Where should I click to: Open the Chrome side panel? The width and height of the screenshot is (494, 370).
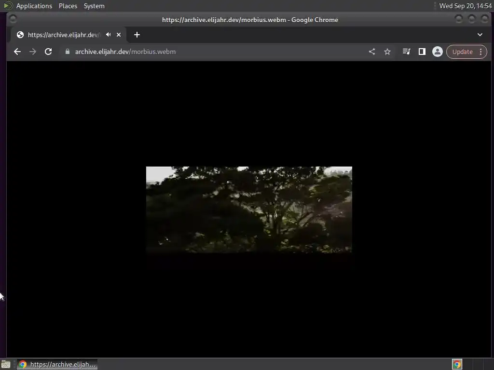[422, 52]
